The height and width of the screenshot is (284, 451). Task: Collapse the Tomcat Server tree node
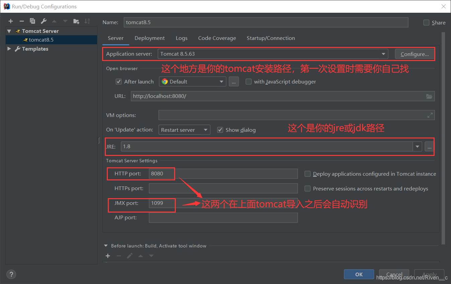[9, 31]
